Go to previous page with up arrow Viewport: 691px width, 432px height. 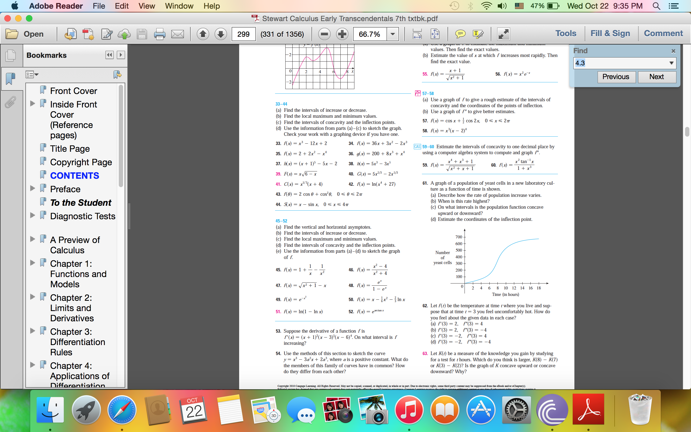click(x=203, y=34)
